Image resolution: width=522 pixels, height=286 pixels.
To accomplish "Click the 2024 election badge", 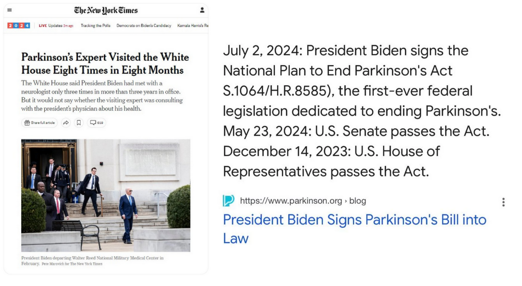I will tap(19, 25).
